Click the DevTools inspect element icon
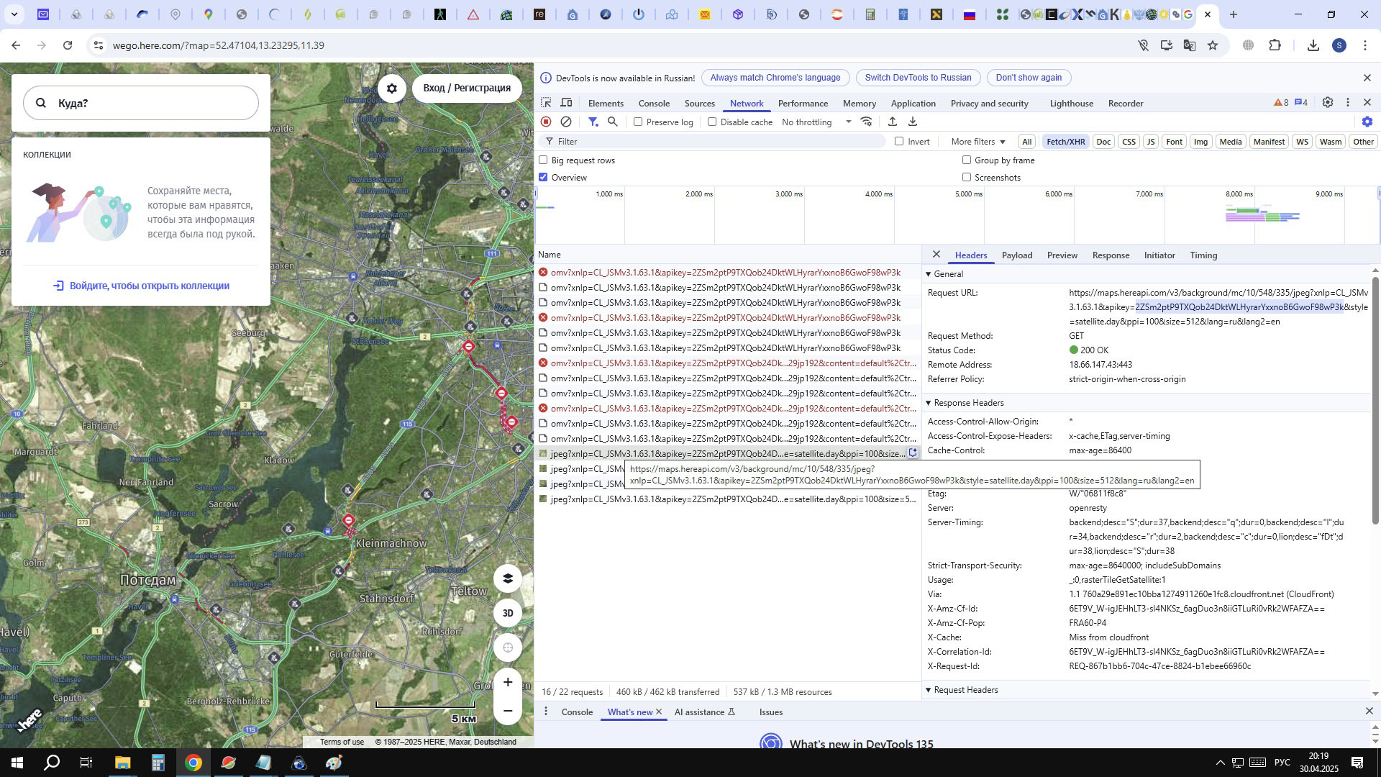The height and width of the screenshot is (777, 1381). pos(546,103)
